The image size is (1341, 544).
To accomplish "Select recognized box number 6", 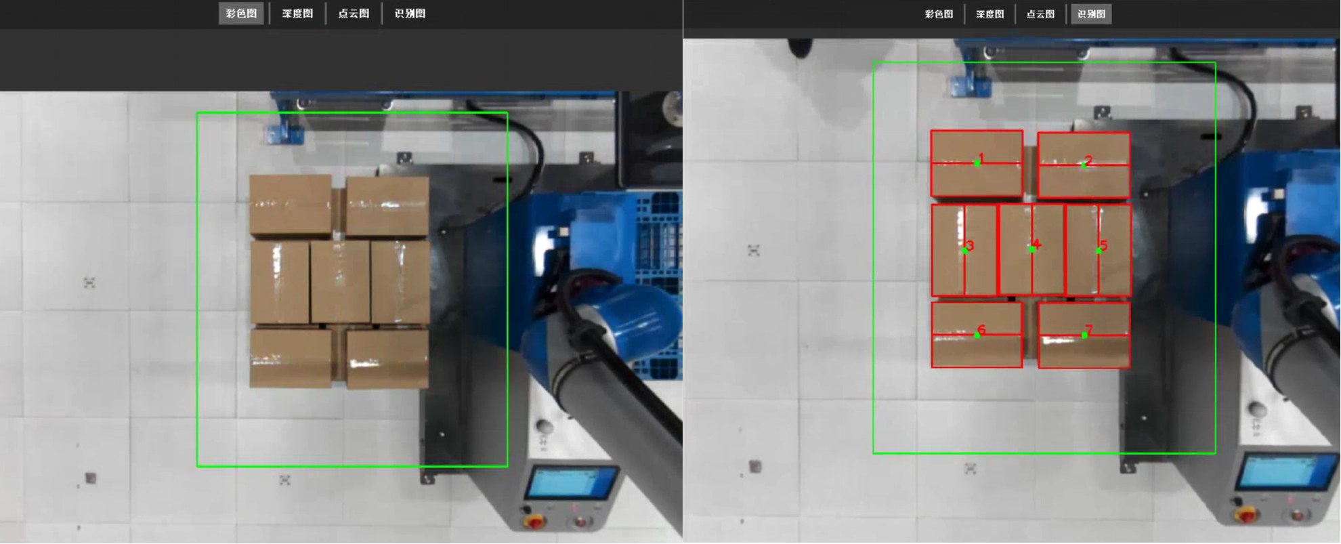I will (977, 335).
